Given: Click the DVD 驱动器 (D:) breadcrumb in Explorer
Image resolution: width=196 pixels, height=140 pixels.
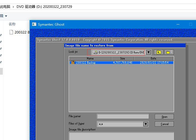Looking at the screenshot, I should [x=44, y=7].
